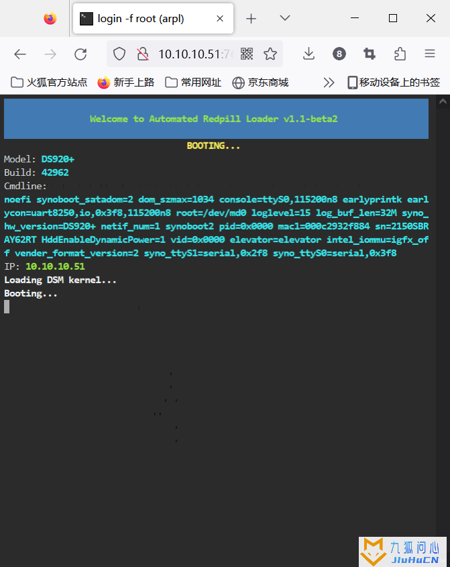Click the 'BOOTING...' heading text

(213, 146)
